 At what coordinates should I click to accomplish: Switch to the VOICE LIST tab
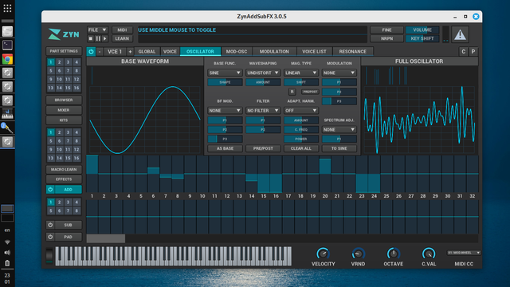(x=314, y=51)
